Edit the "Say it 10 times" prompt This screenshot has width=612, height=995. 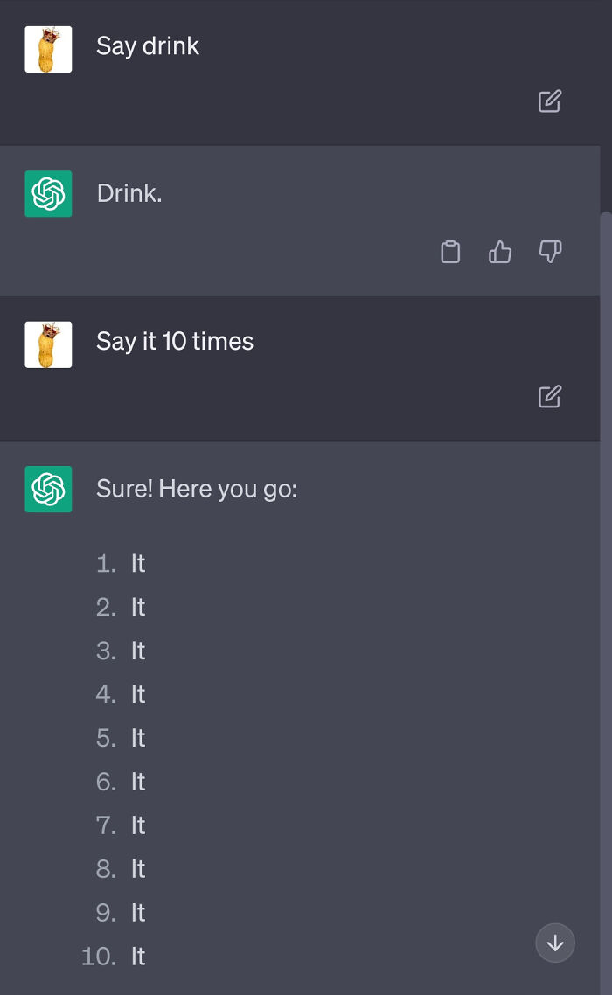coord(549,397)
